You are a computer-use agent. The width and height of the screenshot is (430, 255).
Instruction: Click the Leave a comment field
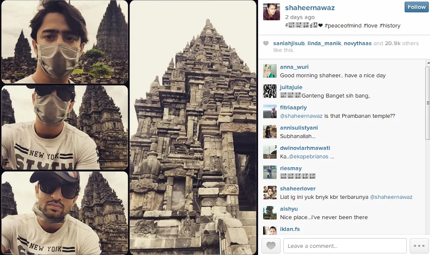tap(345, 246)
